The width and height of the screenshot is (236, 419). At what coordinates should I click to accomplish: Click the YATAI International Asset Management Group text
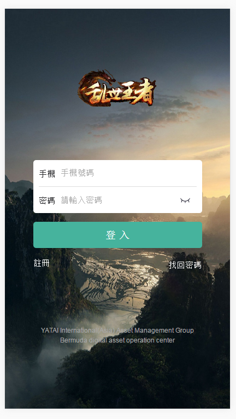[x=117, y=331]
